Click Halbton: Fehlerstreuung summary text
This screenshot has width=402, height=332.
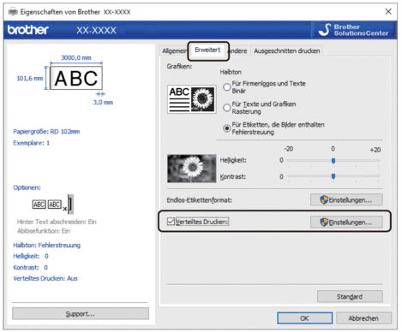[46, 246]
